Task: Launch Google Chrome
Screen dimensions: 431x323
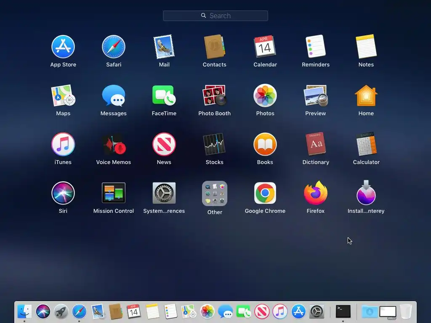Action: (265, 193)
